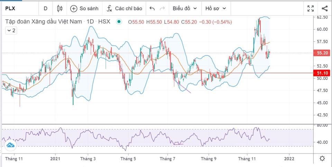
Task: Click the green market status dot
Action: tap(119, 22)
